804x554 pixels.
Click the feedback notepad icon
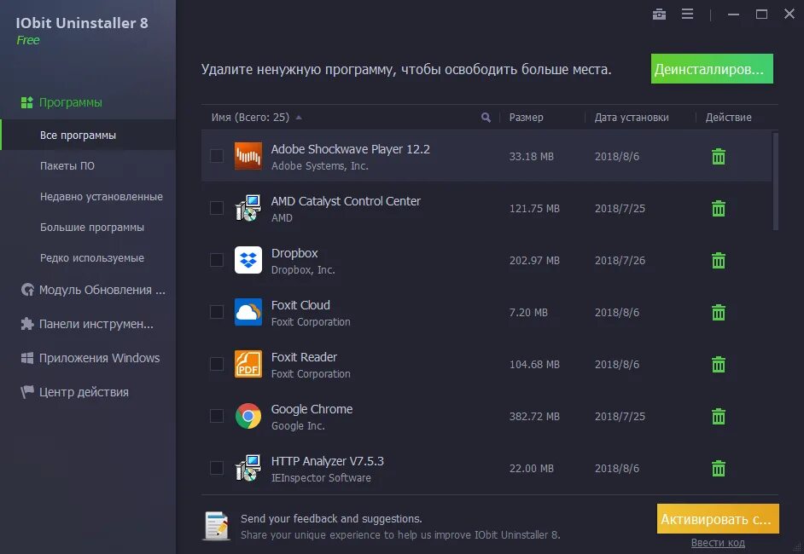(x=217, y=526)
